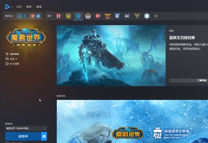The height and width of the screenshot is (143, 208).
Task: Open the 商城 tab
Action: tap(39, 7)
